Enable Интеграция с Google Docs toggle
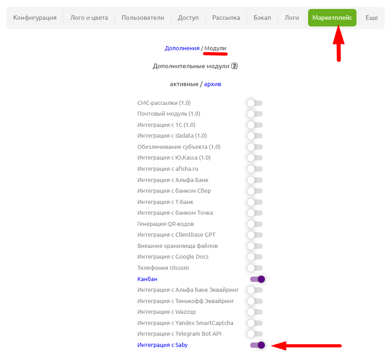The width and height of the screenshot is (392, 355). pos(255,257)
